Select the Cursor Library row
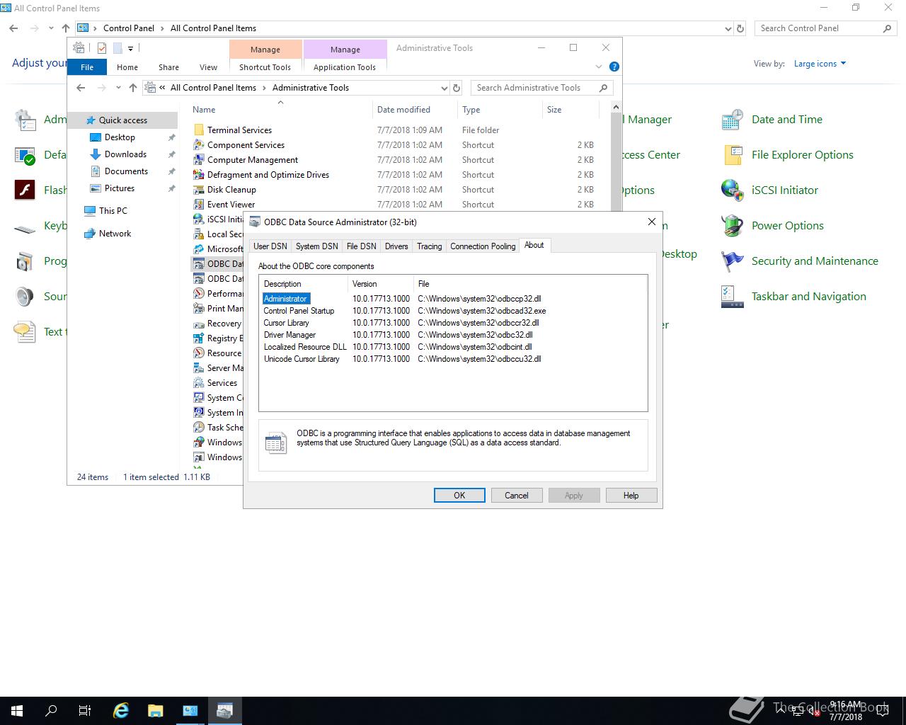This screenshot has width=906, height=725. tap(453, 323)
